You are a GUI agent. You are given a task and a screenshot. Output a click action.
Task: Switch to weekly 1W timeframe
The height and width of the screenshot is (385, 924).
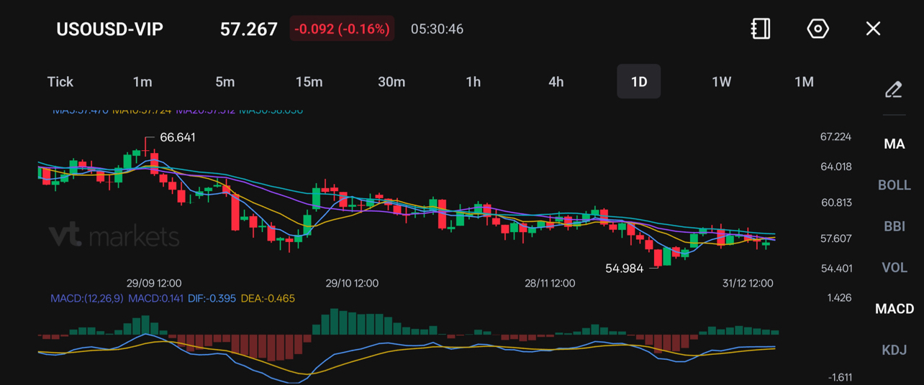pyautogui.click(x=721, y=82)
